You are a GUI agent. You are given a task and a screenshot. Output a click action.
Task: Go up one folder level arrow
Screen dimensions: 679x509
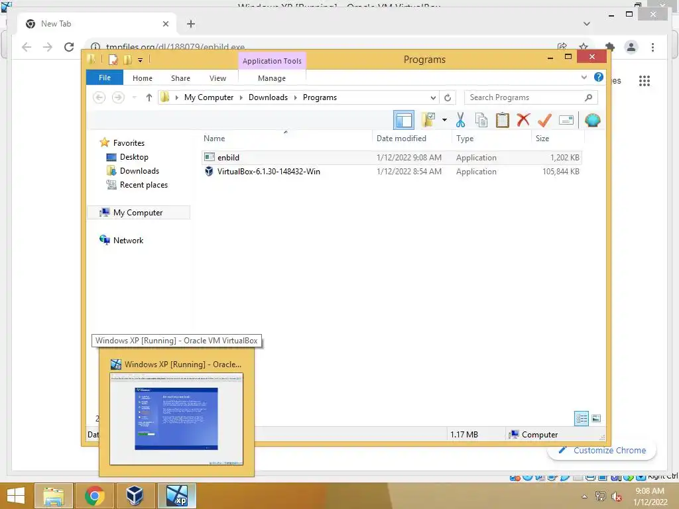tap(149, 97)
